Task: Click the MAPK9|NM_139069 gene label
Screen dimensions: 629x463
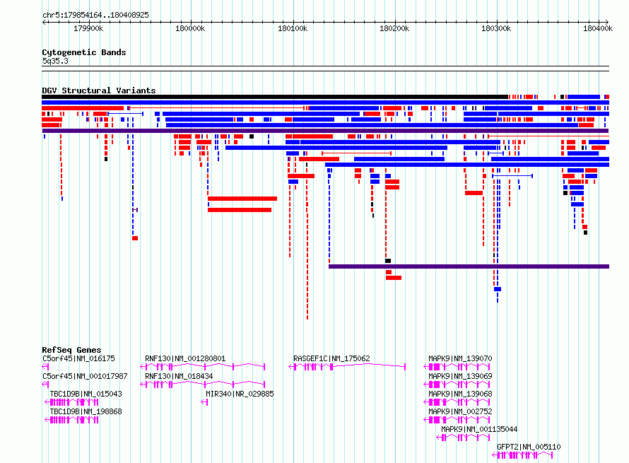Action: pos(460,376)
